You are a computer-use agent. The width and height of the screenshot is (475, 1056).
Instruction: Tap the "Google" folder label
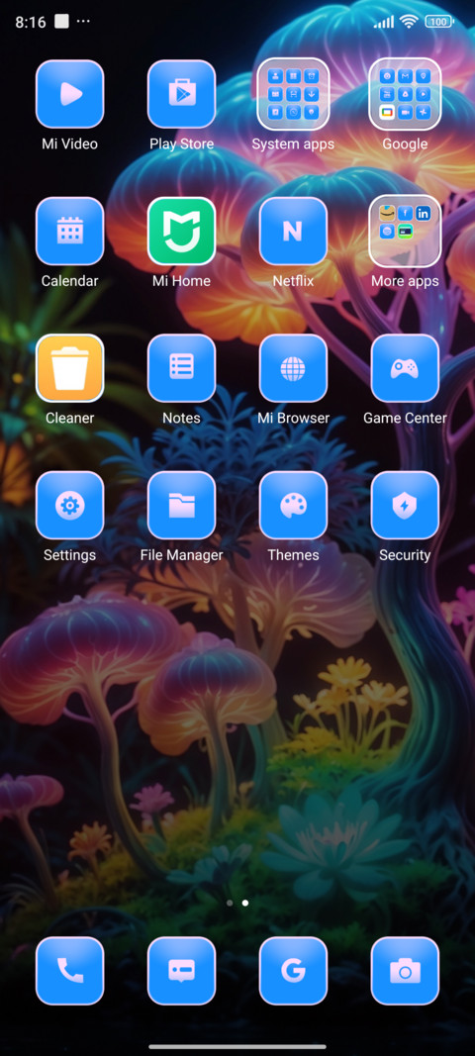coord(405,144)
